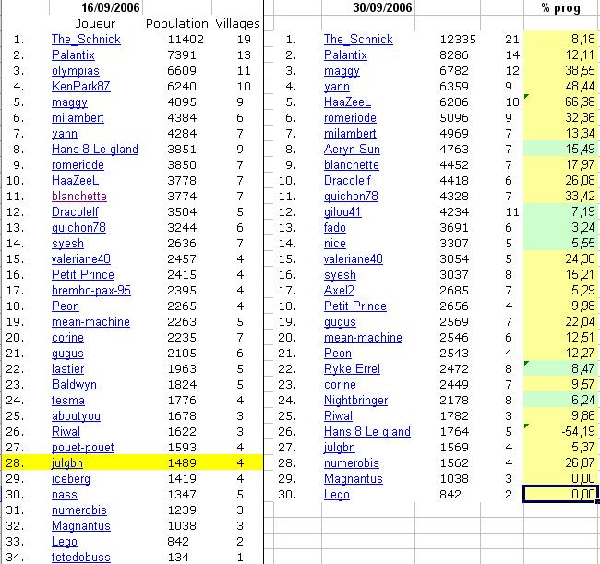
Task: Click the gilou41 link
Action: pyautogui.click(x=342, y=212)
